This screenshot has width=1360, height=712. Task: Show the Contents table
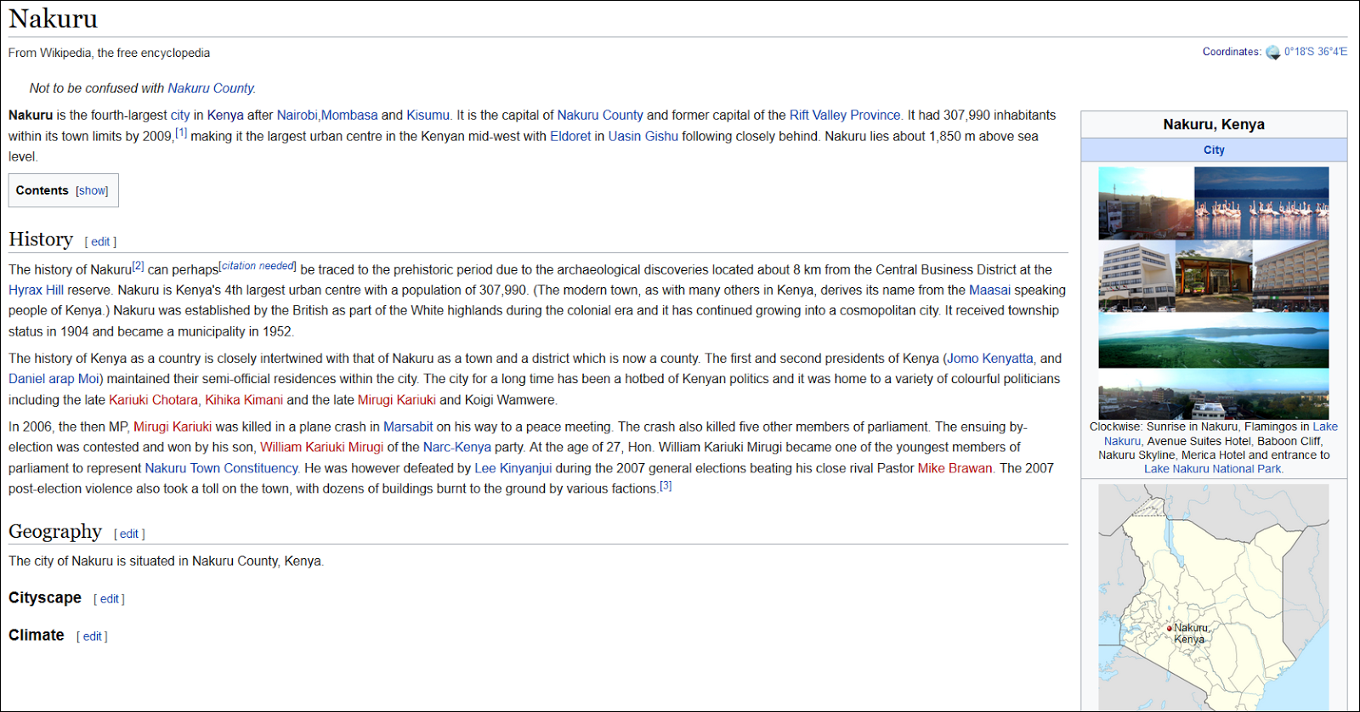click(x=92, y=191)
